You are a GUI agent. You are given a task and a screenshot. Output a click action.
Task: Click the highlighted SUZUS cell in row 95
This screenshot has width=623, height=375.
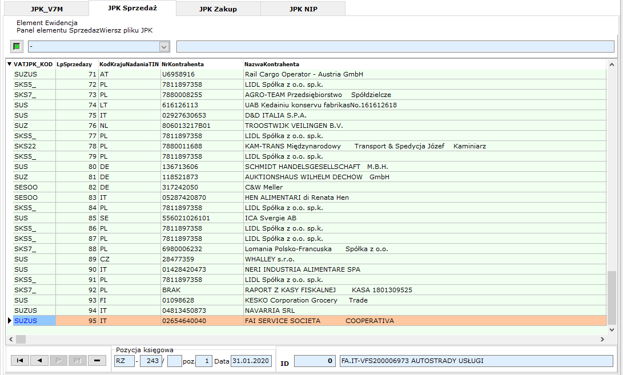pyautogui.click(x=34, y=321)
